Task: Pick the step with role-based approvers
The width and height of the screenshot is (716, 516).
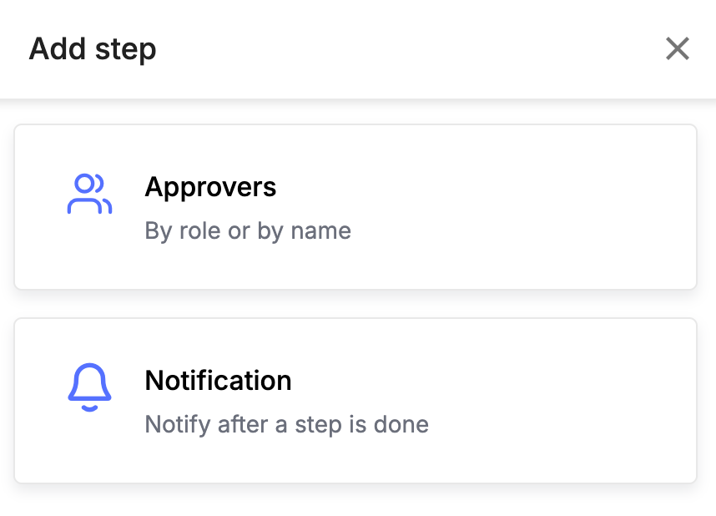Action: (x=355, y=206)
